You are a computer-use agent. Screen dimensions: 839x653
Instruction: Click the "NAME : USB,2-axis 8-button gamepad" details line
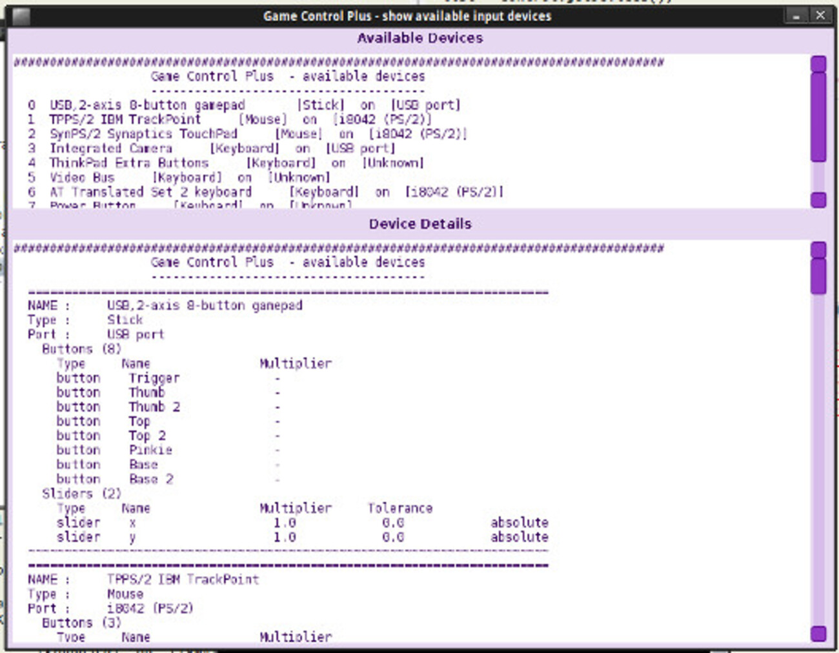(x=165, y=305)
